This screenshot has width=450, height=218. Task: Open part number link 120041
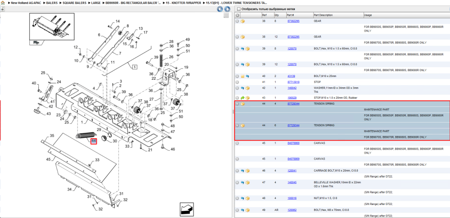coord(292,171)
